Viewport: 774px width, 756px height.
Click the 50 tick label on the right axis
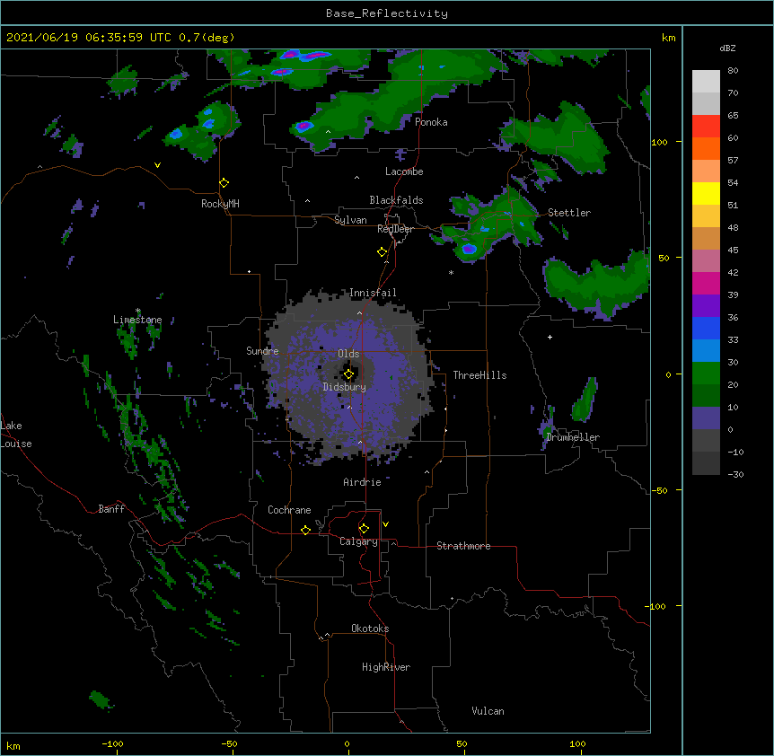[x=664, y=258]
